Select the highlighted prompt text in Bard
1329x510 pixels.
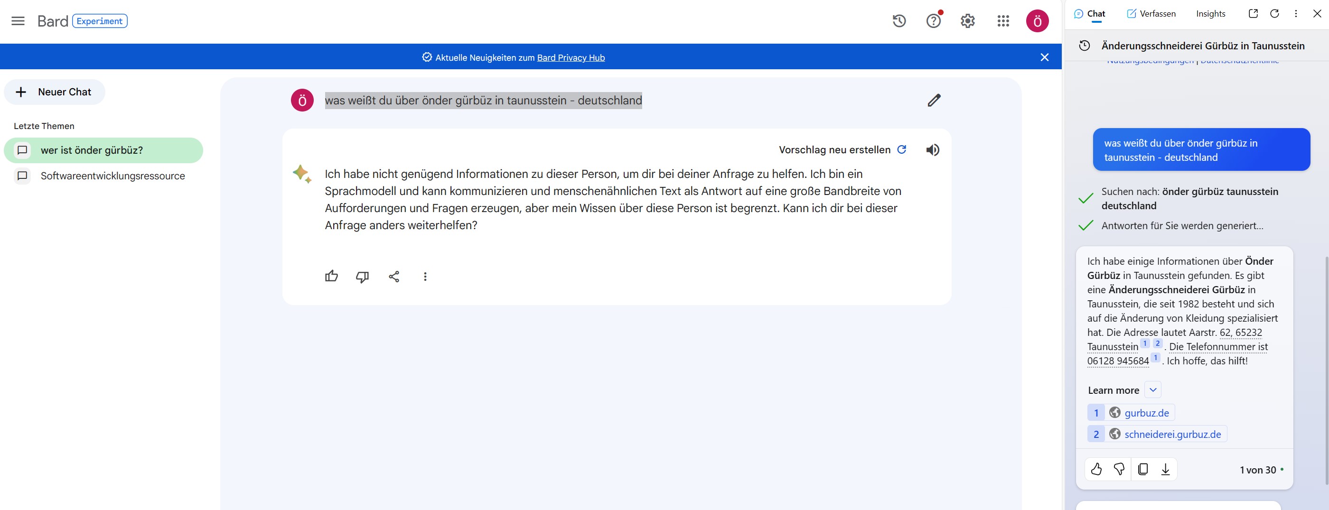tap(483, 101)
